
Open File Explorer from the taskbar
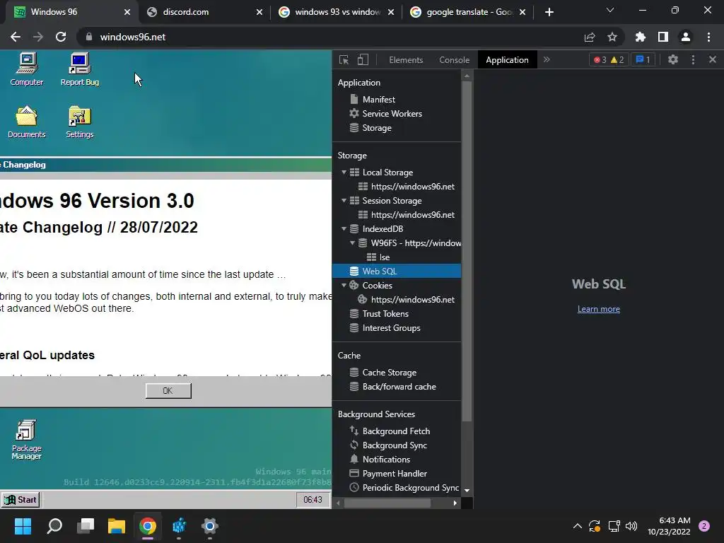click(117, 525)
